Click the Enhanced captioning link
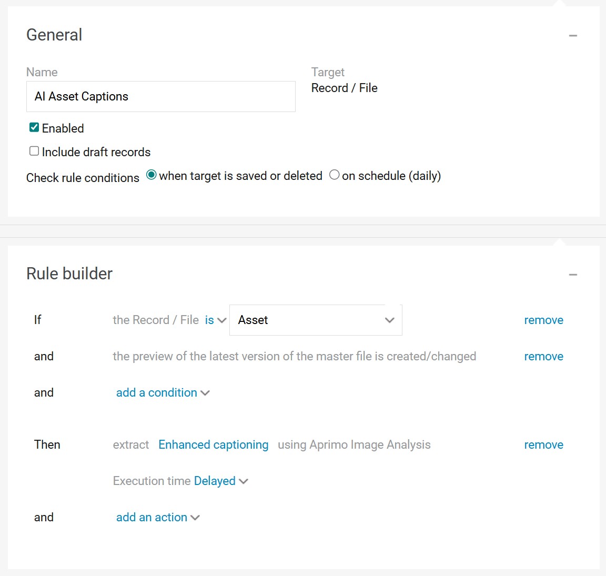This screenshot has height=576, width=606. coord(213,445)
